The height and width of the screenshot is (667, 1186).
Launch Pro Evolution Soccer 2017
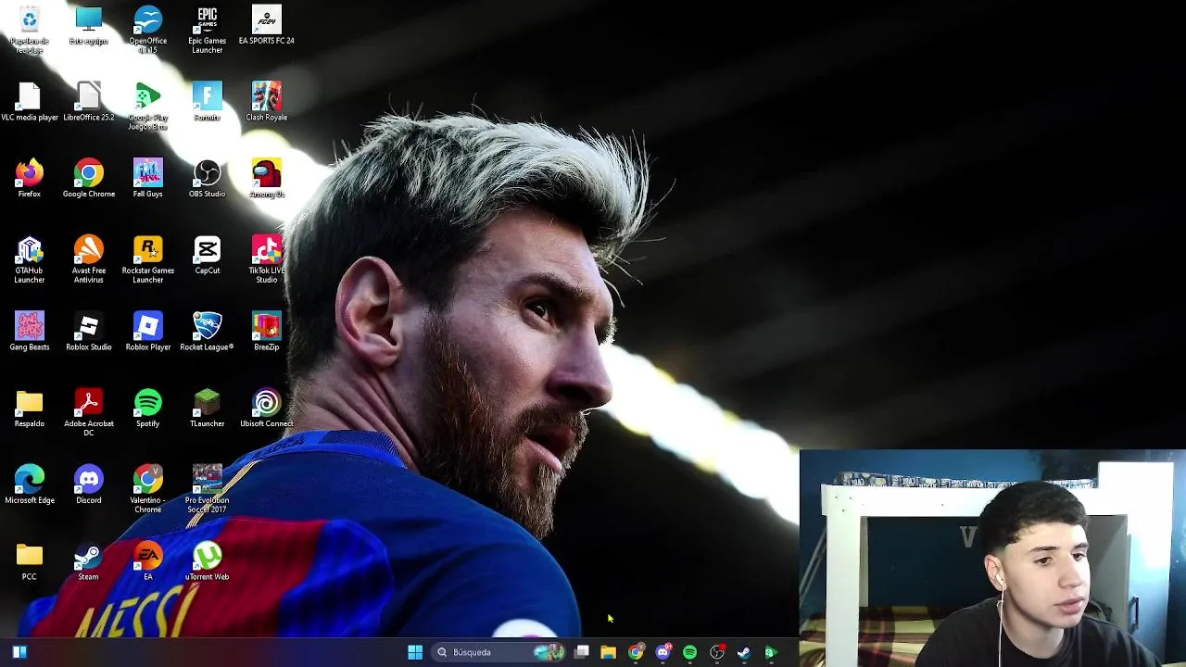point(208,490)
